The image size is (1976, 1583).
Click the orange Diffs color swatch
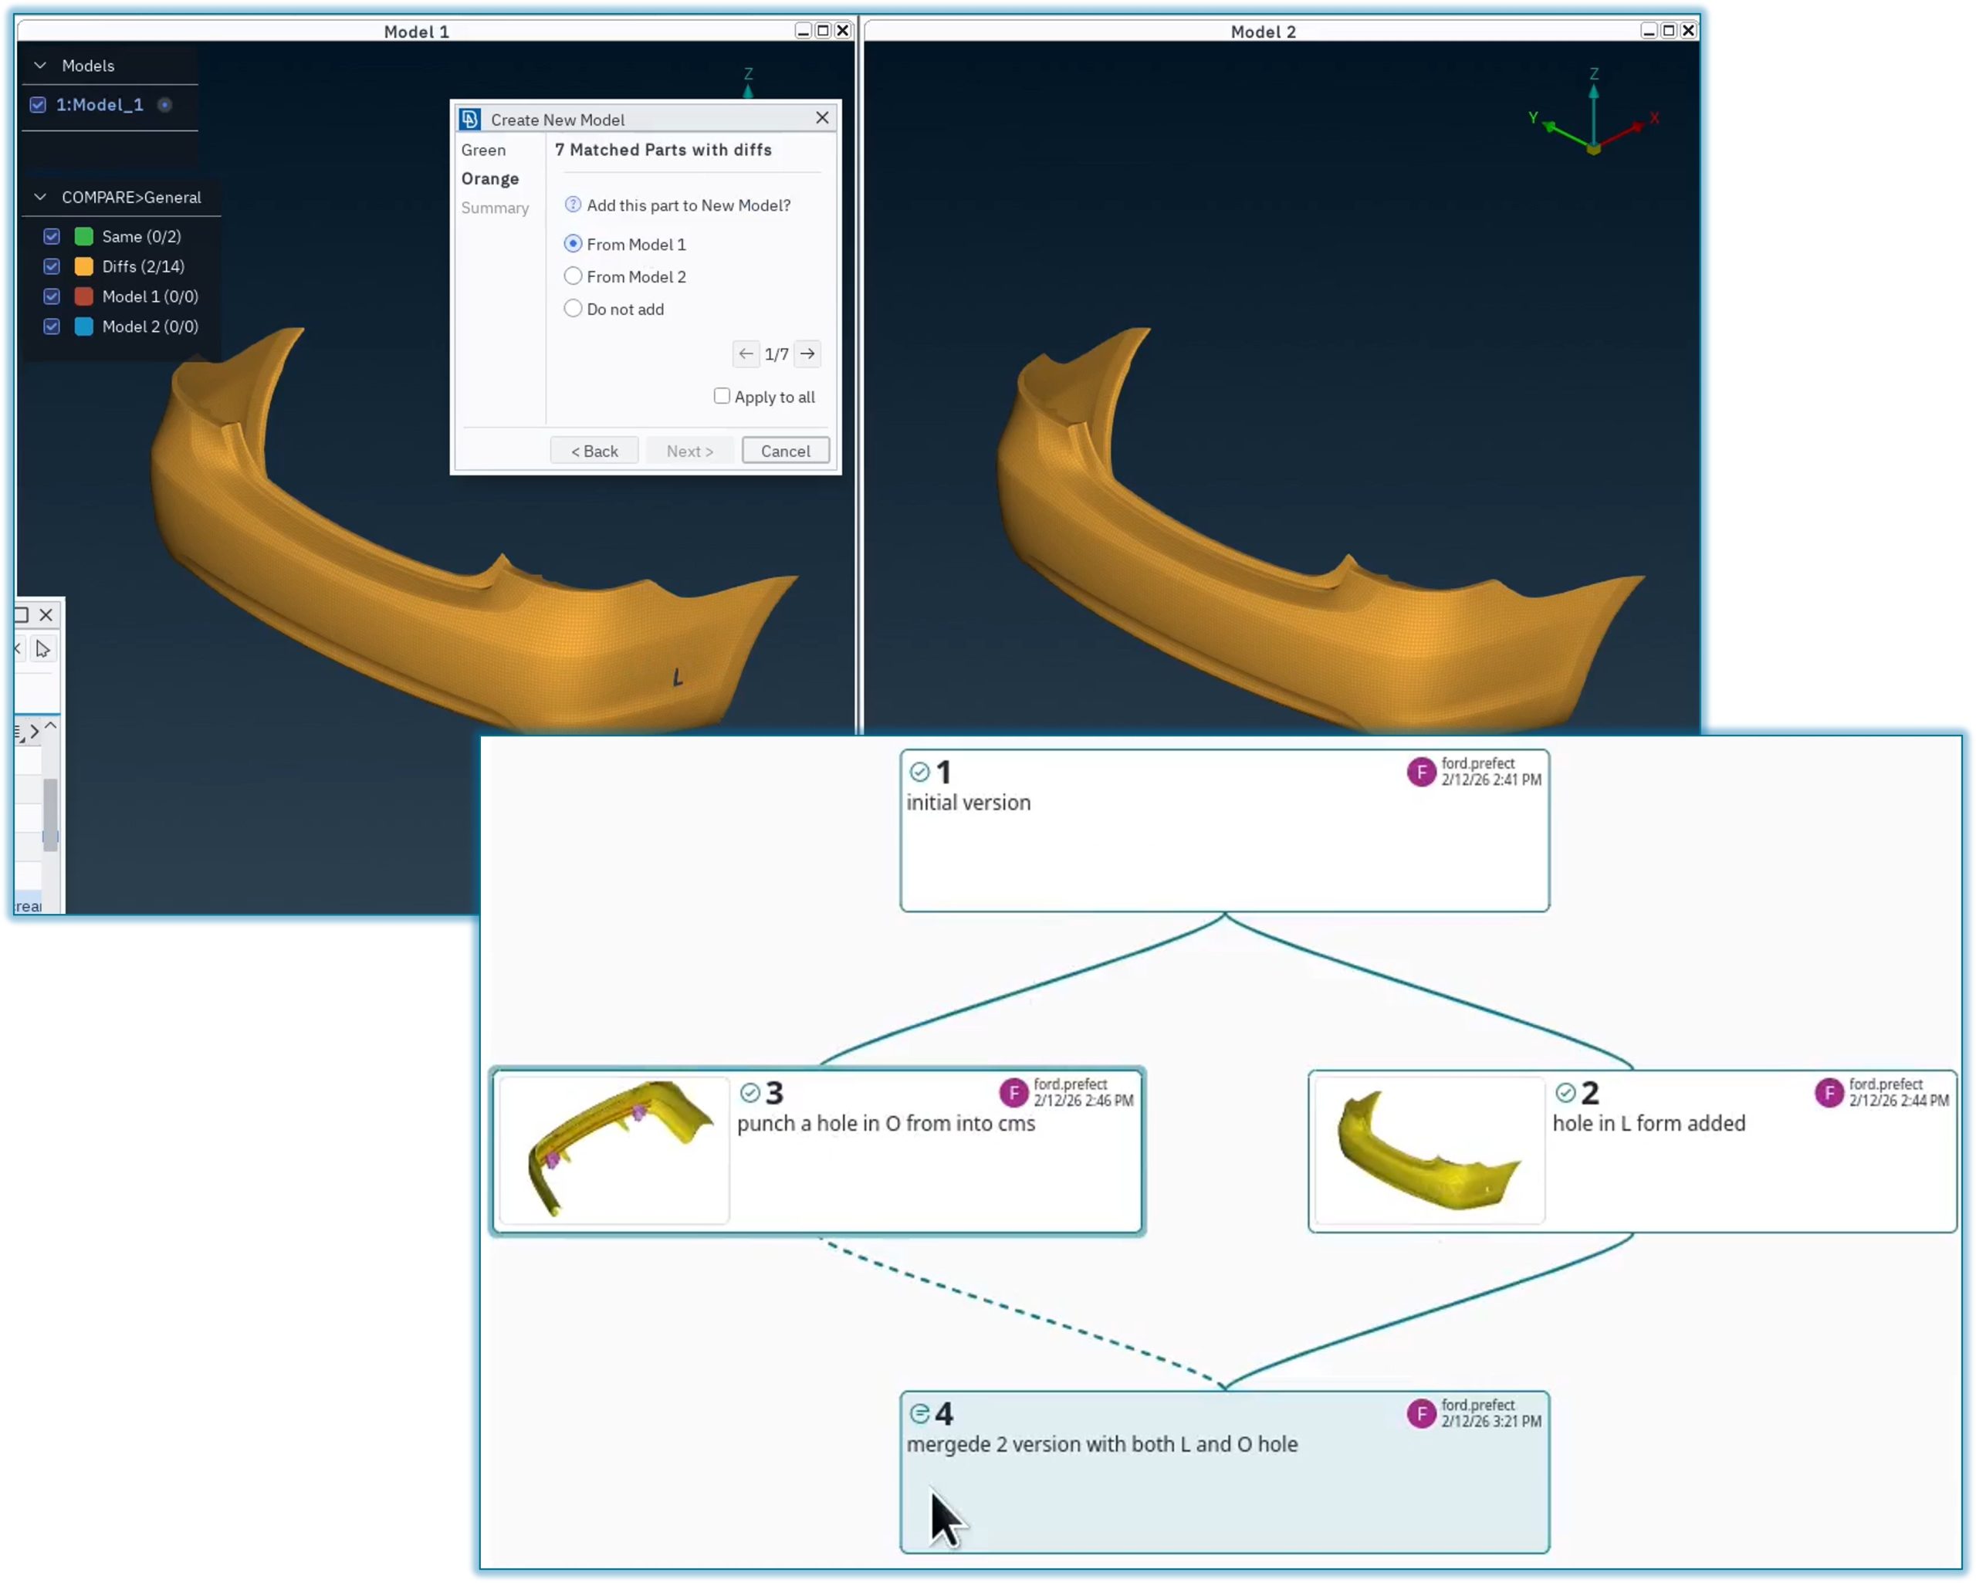point(83,267)
